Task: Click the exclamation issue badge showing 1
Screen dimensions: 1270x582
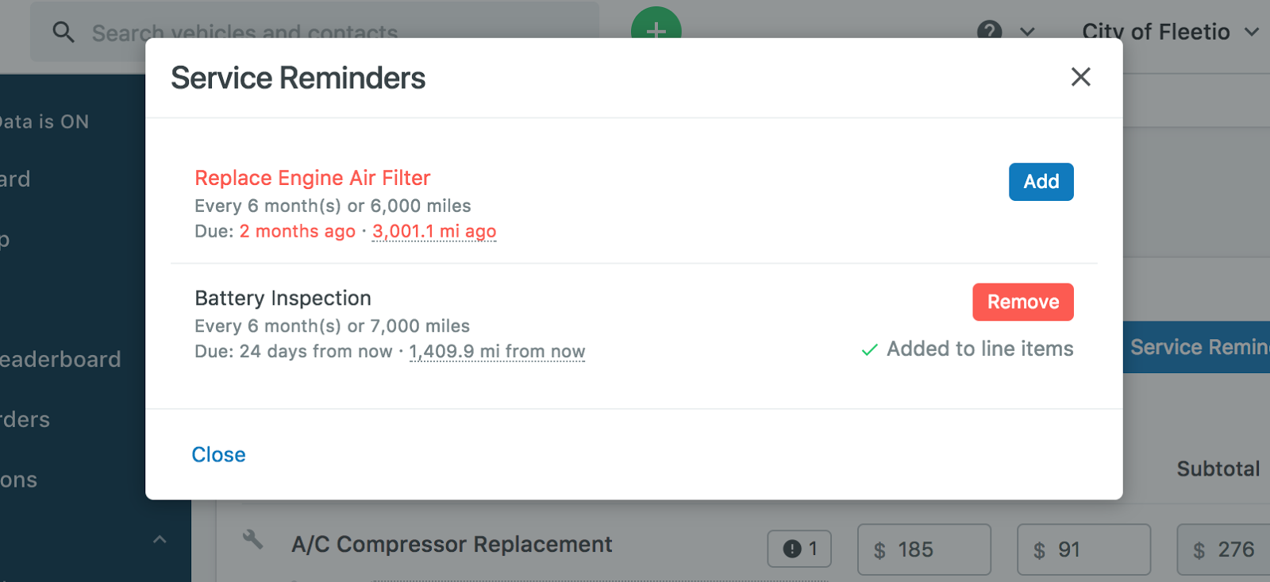Action: [799, 549]
